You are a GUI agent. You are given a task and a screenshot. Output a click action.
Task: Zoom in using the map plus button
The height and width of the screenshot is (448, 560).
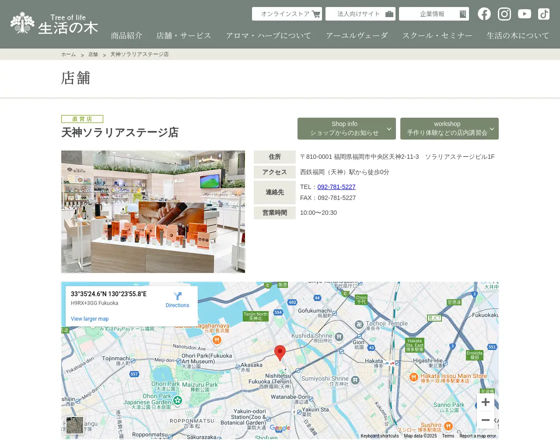coord(485,402)
